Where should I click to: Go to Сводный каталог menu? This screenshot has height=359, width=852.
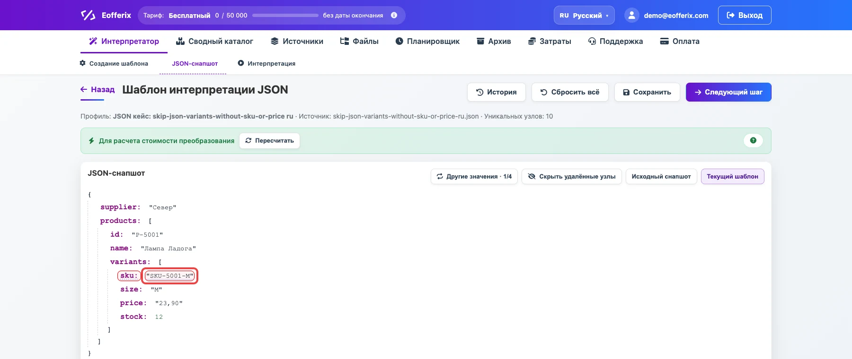pyautogui.click(x=214, y=42)
